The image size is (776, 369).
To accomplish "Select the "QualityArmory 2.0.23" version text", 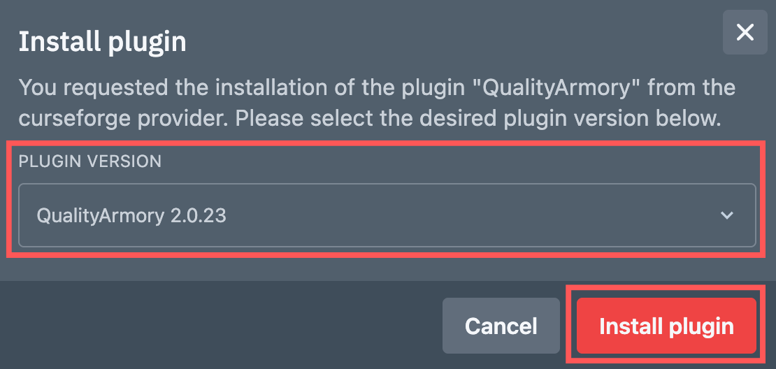I will tap(131, 215).
